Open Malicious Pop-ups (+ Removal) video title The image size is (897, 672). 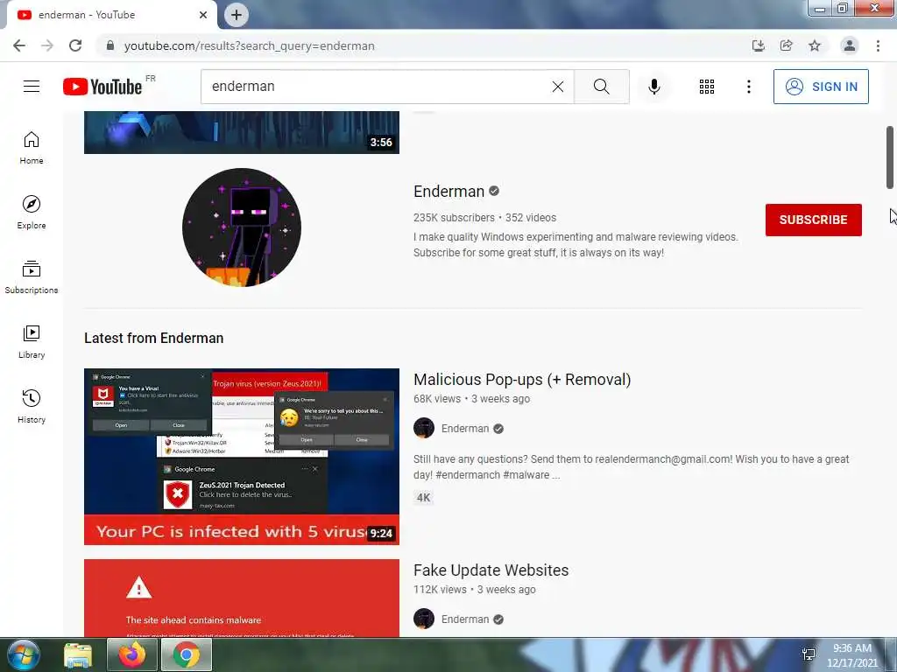tap(522, 380)
